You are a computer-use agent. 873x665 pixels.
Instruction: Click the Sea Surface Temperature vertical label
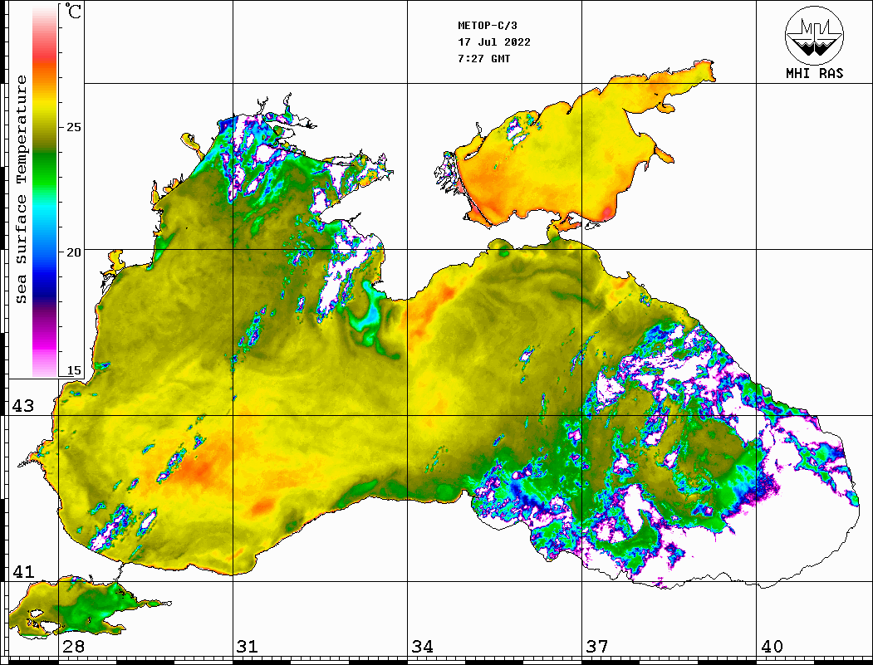pyautogui.click(x=21, y=189)
